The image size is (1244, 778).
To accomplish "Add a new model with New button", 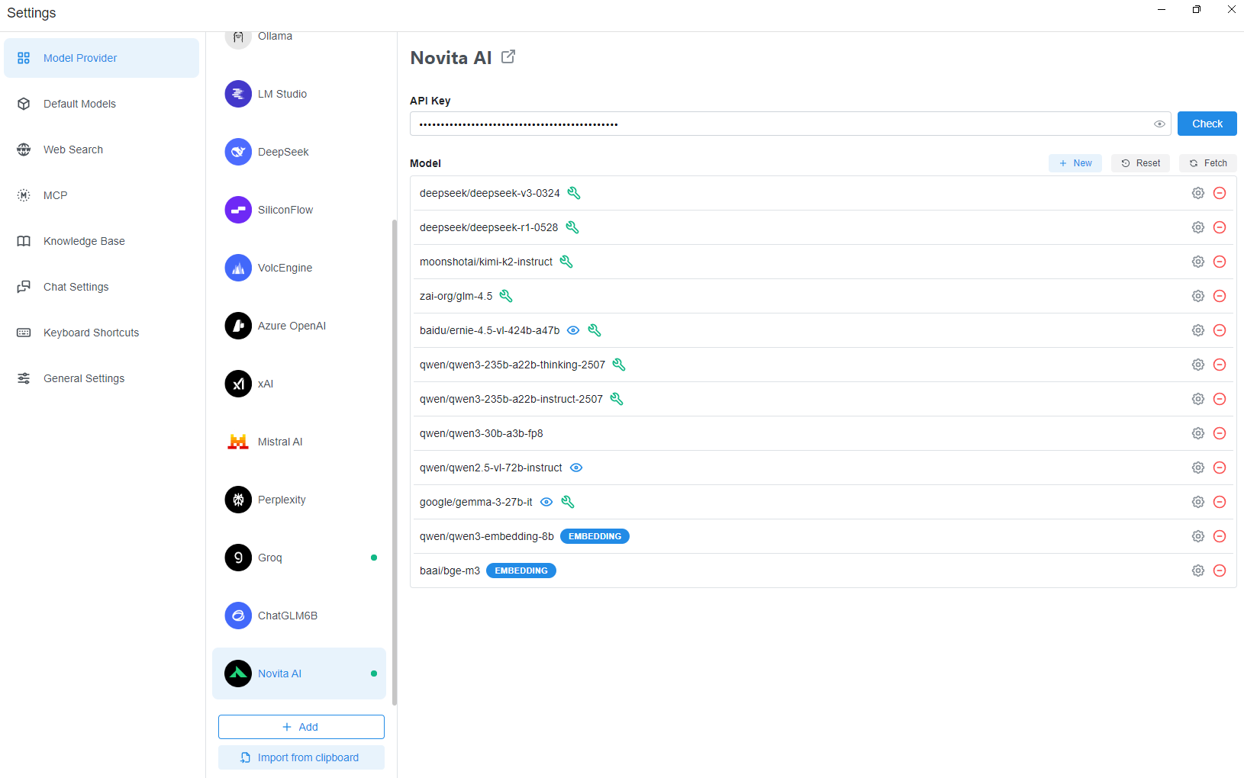I will pyautogui.click(x=1075, y=163).
